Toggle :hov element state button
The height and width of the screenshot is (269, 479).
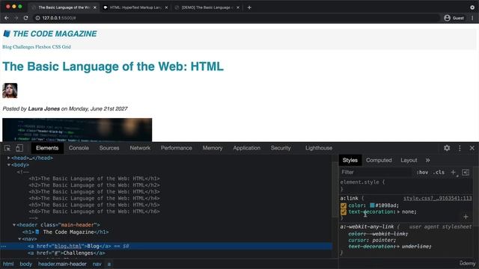422,173
